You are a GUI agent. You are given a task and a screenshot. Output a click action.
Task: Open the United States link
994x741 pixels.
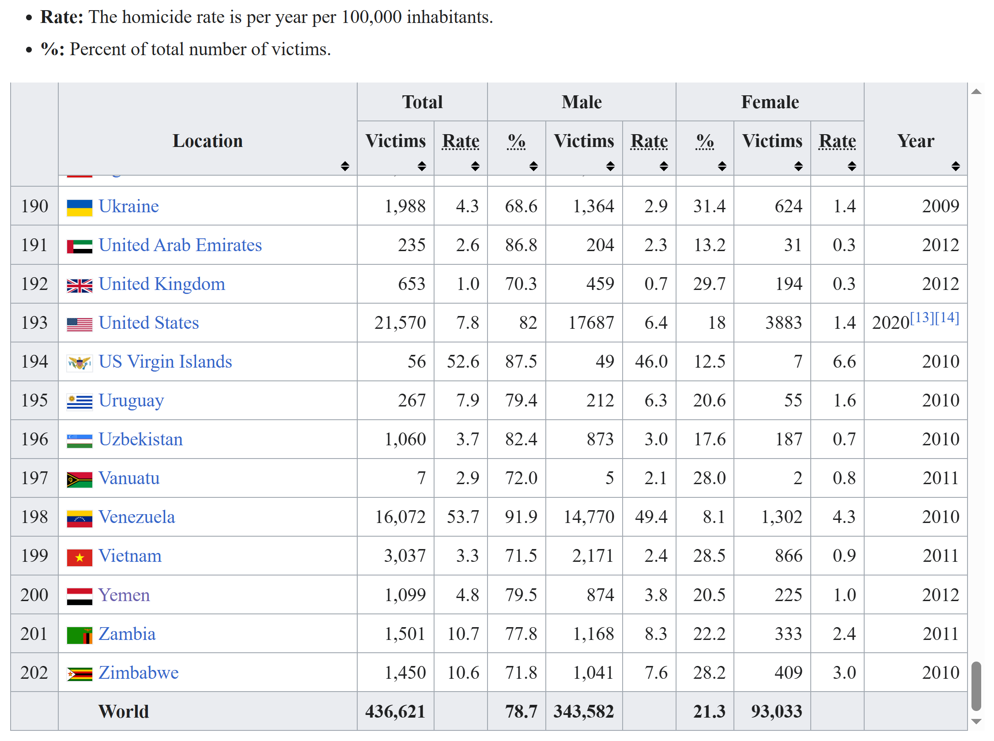point(148,323)
